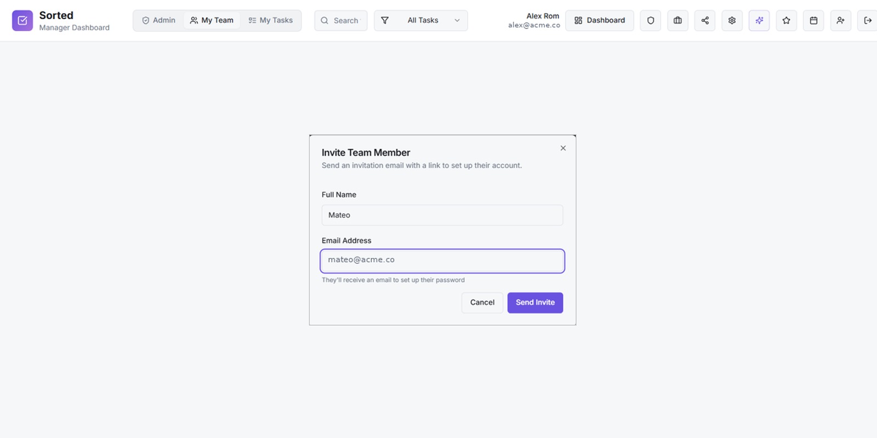
Task: Switch to the My Team tab
Action: (212, 20)
